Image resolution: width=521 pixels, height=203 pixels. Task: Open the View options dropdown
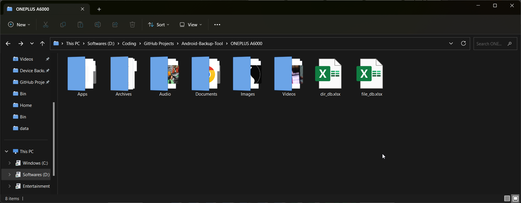[x=191, y=25]
